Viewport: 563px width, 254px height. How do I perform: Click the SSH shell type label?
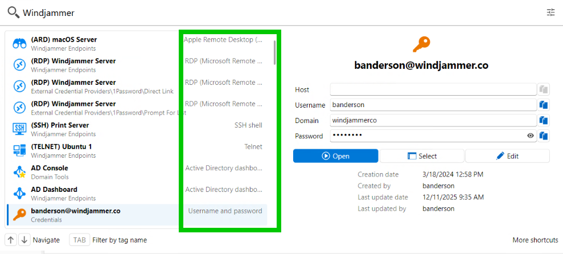[248, 125]
